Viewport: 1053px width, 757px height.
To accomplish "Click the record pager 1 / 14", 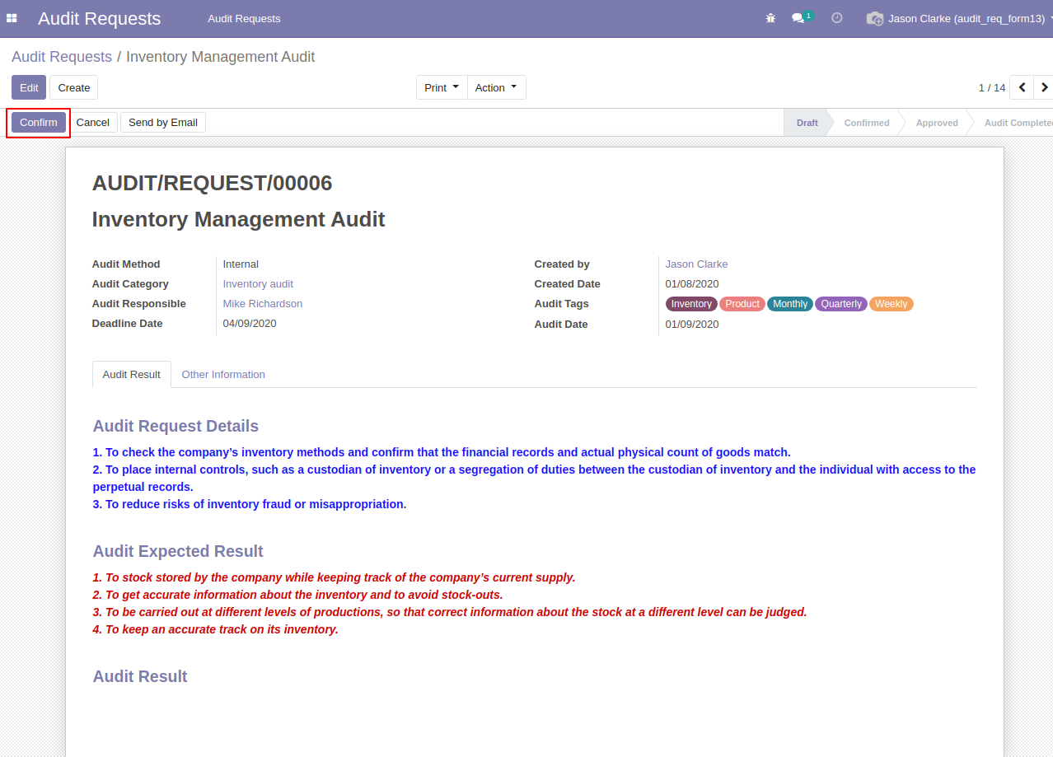I will pos(992,87).
